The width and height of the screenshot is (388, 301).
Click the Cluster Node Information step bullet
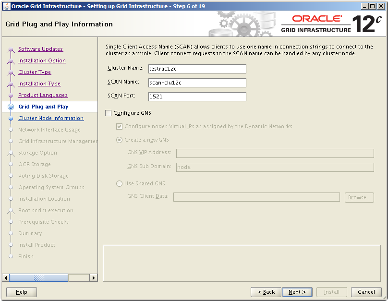pos(11,118)
